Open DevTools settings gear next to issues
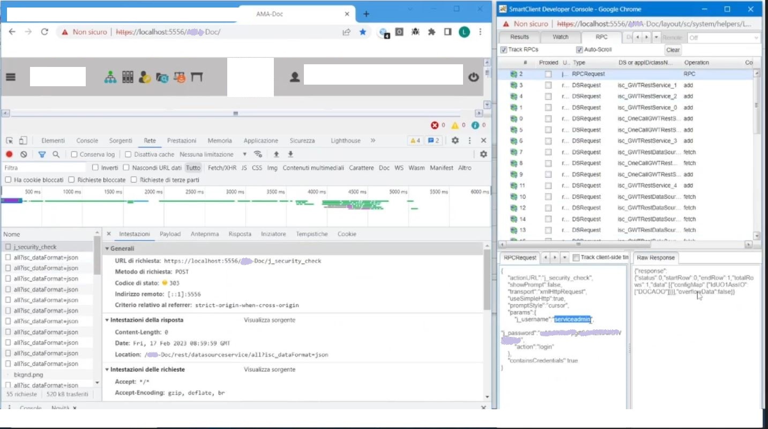Image resolution: width=768 pixels, height=429 pixels. (x=455, y=140)
